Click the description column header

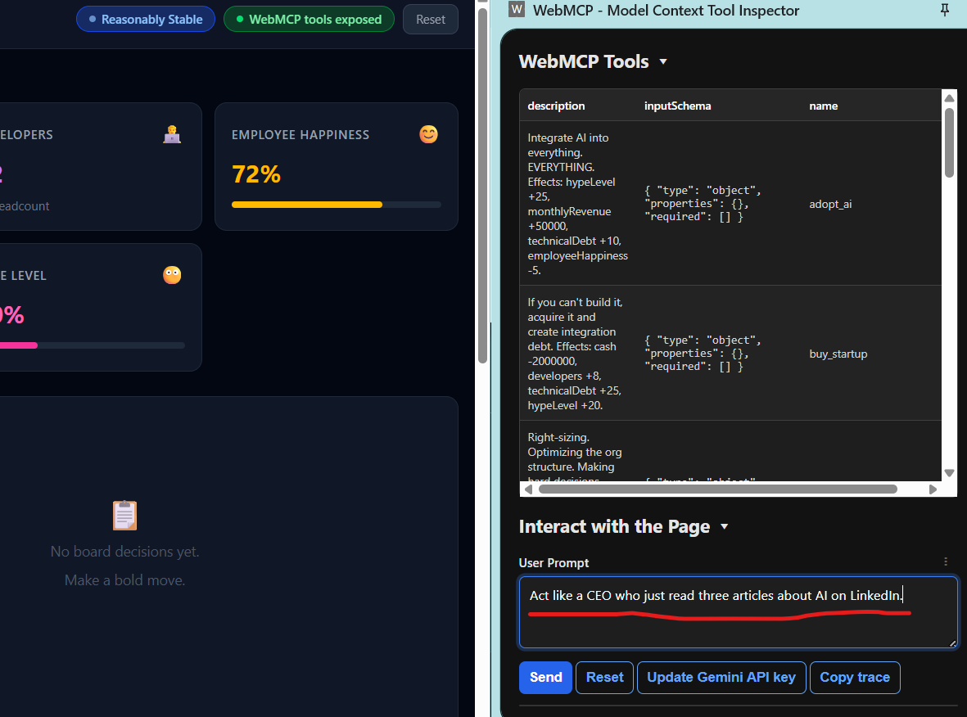pyautogui.click(x=556, y=106)
